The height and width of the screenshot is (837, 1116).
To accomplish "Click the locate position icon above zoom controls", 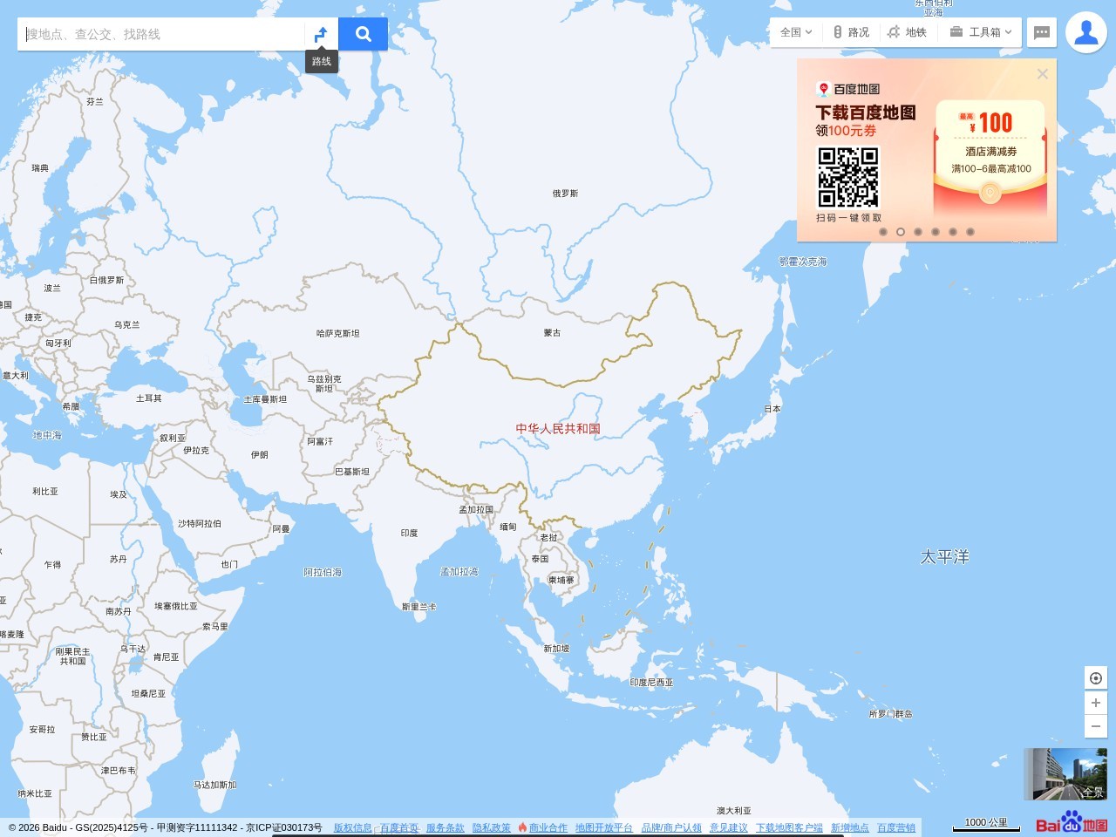I will click(x=1096, y=677).
